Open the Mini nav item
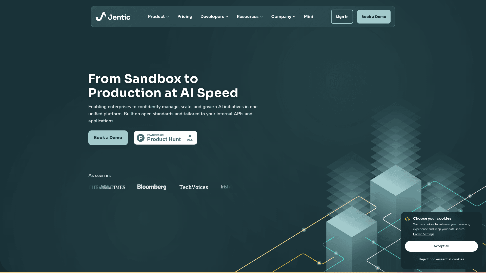 pyautogui.click(x=308, y=17)
